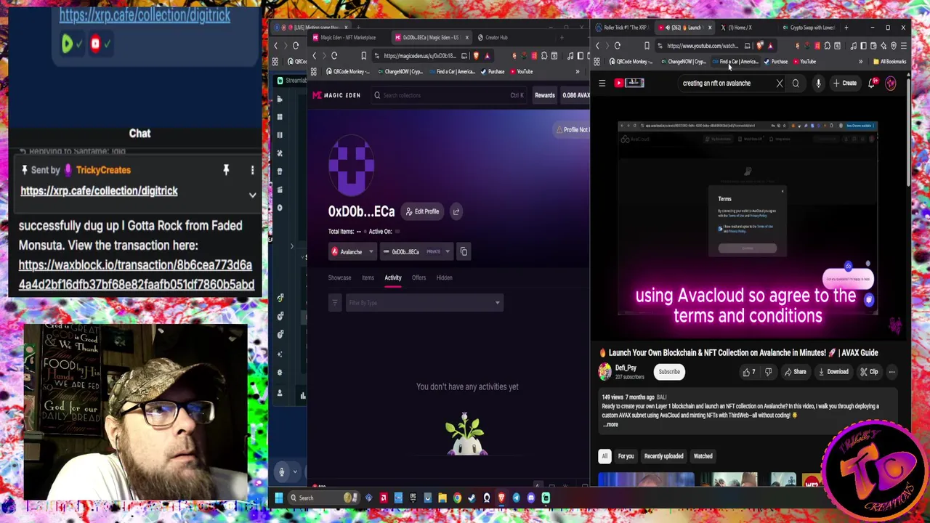Open Filter By Type dropdown
Image resolution: width=930 pixels, height=523 pixels.
(x=424, y=303)
